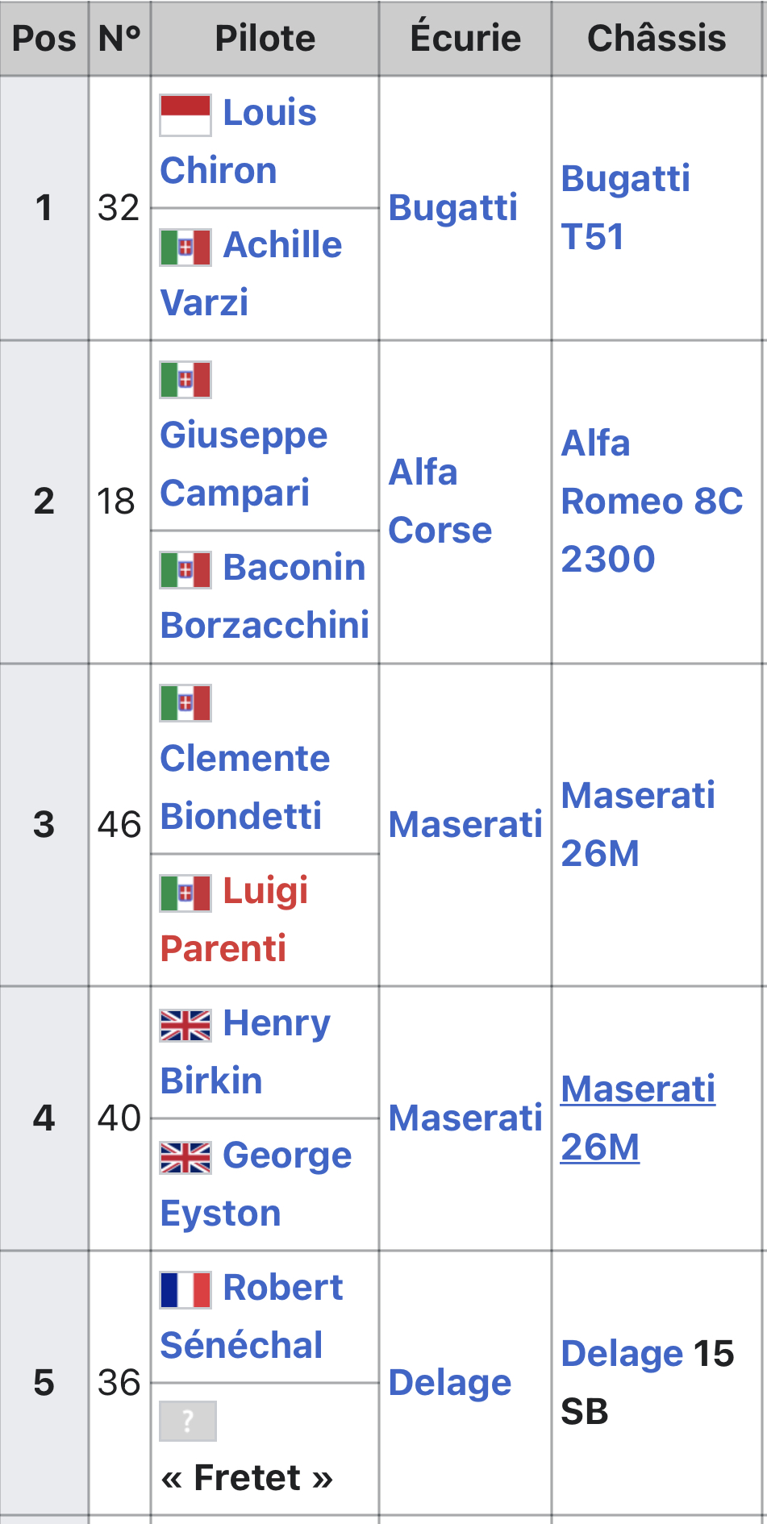Click the Monaco flag beside Louis Chiron
767x1524 pixels.
(185, 115)
